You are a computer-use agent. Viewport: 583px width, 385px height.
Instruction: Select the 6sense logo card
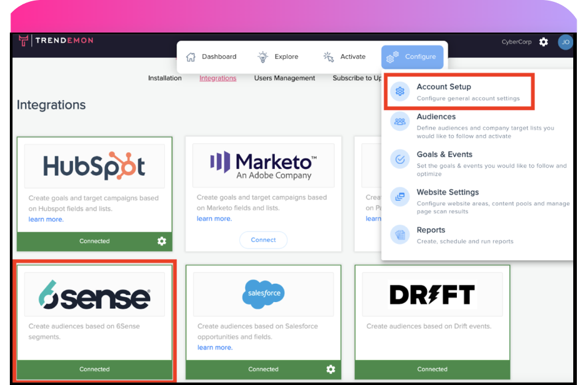click(95, 294)
